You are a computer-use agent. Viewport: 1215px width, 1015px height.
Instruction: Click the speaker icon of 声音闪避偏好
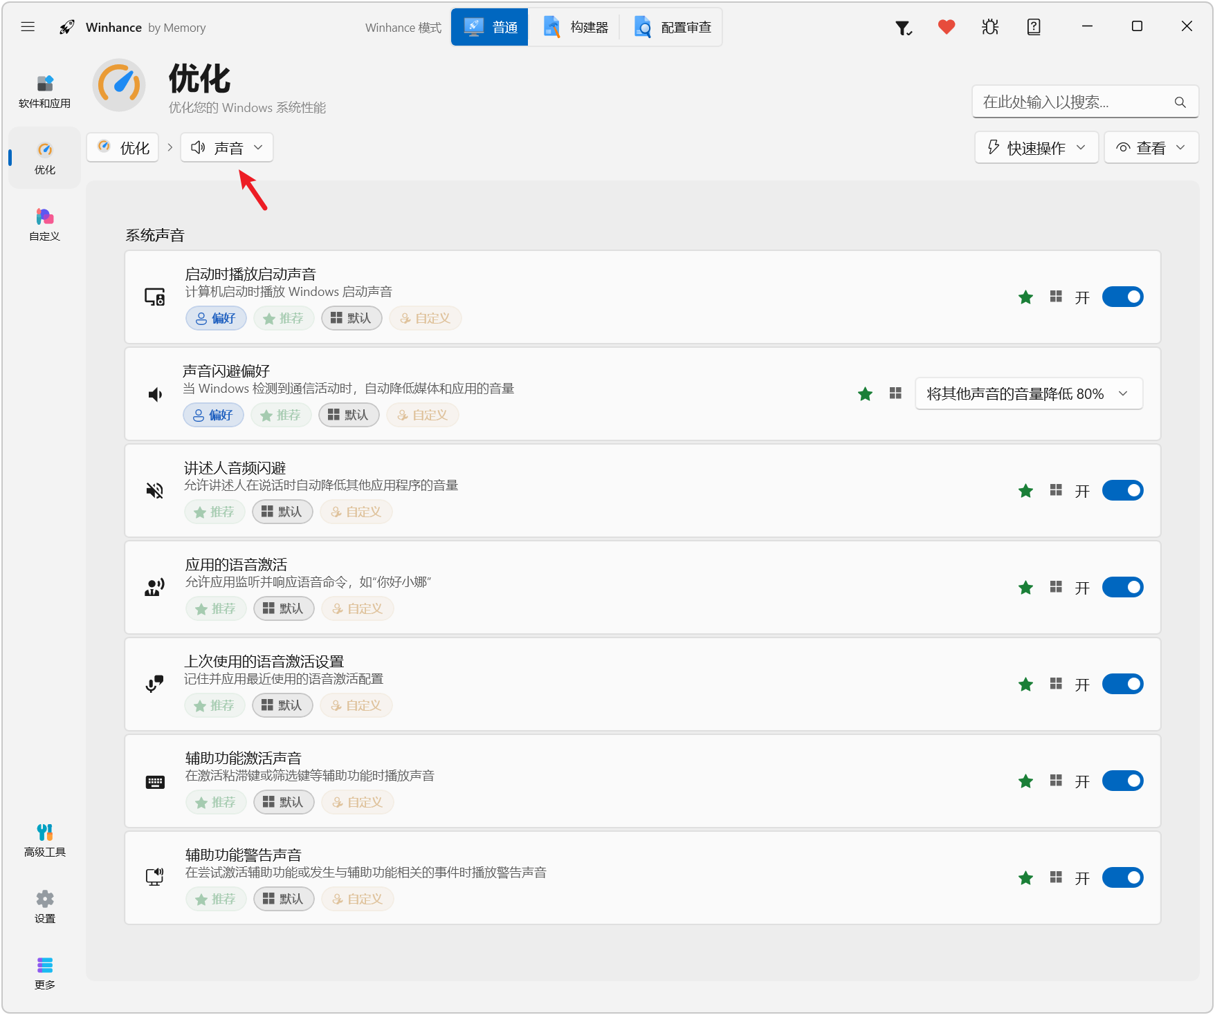point(155,394)
